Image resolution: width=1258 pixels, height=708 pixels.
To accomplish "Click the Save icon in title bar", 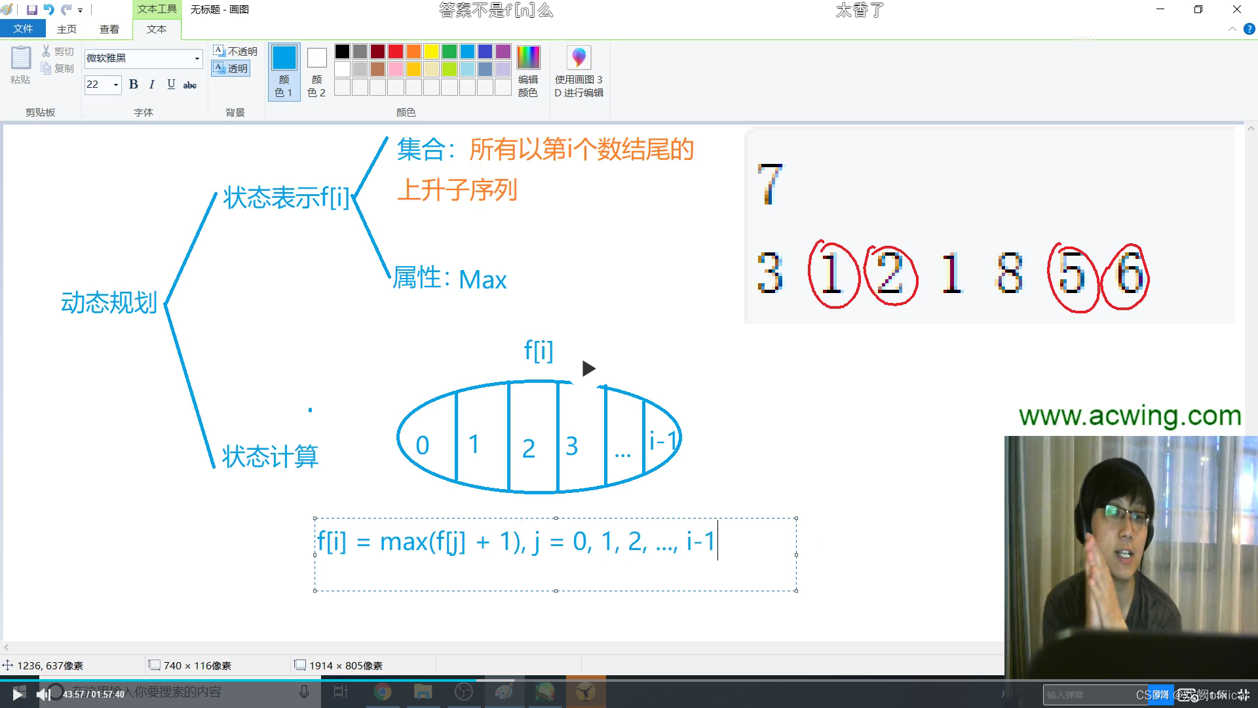I will pos(31,10).
